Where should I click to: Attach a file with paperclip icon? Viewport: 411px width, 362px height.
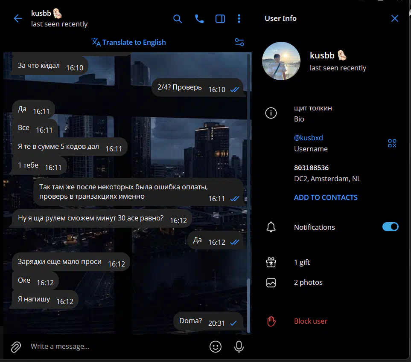point(16,347)
